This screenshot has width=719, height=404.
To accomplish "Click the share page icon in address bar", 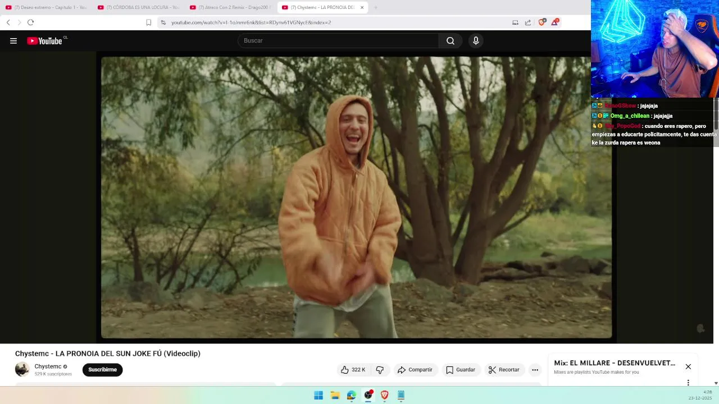I will (x=528, y=22).
